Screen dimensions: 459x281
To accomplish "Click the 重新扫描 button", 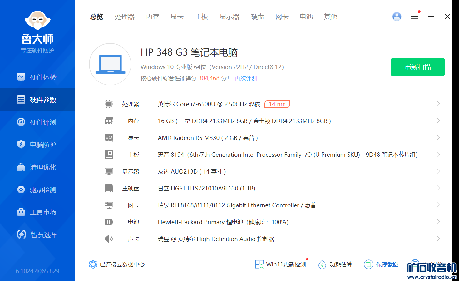I will (418, 67).
